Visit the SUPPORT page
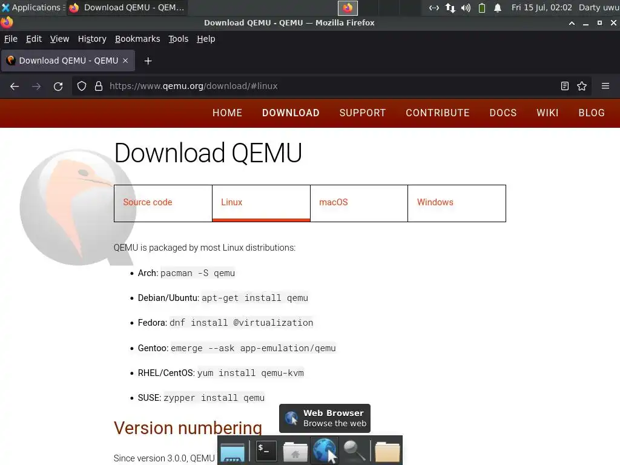 pyautogui.click(x=363, y=113)
